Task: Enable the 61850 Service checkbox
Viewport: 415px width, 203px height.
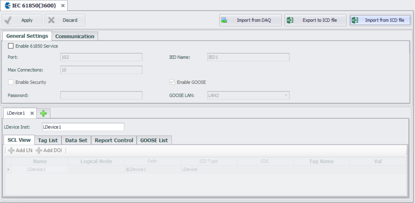Action: point(11,46)
